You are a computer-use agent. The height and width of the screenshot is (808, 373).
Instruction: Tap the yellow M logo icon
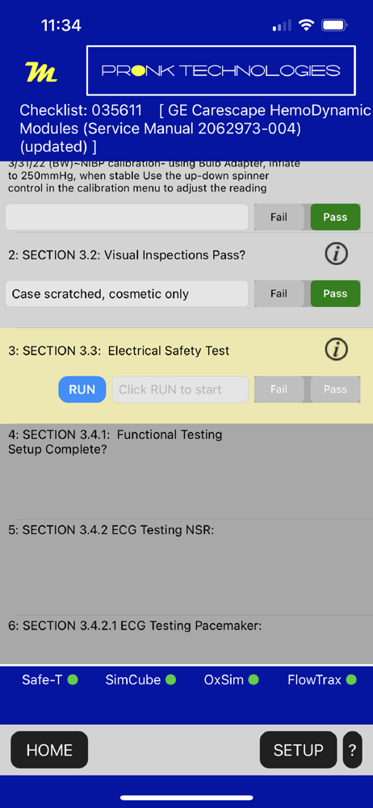41,72
